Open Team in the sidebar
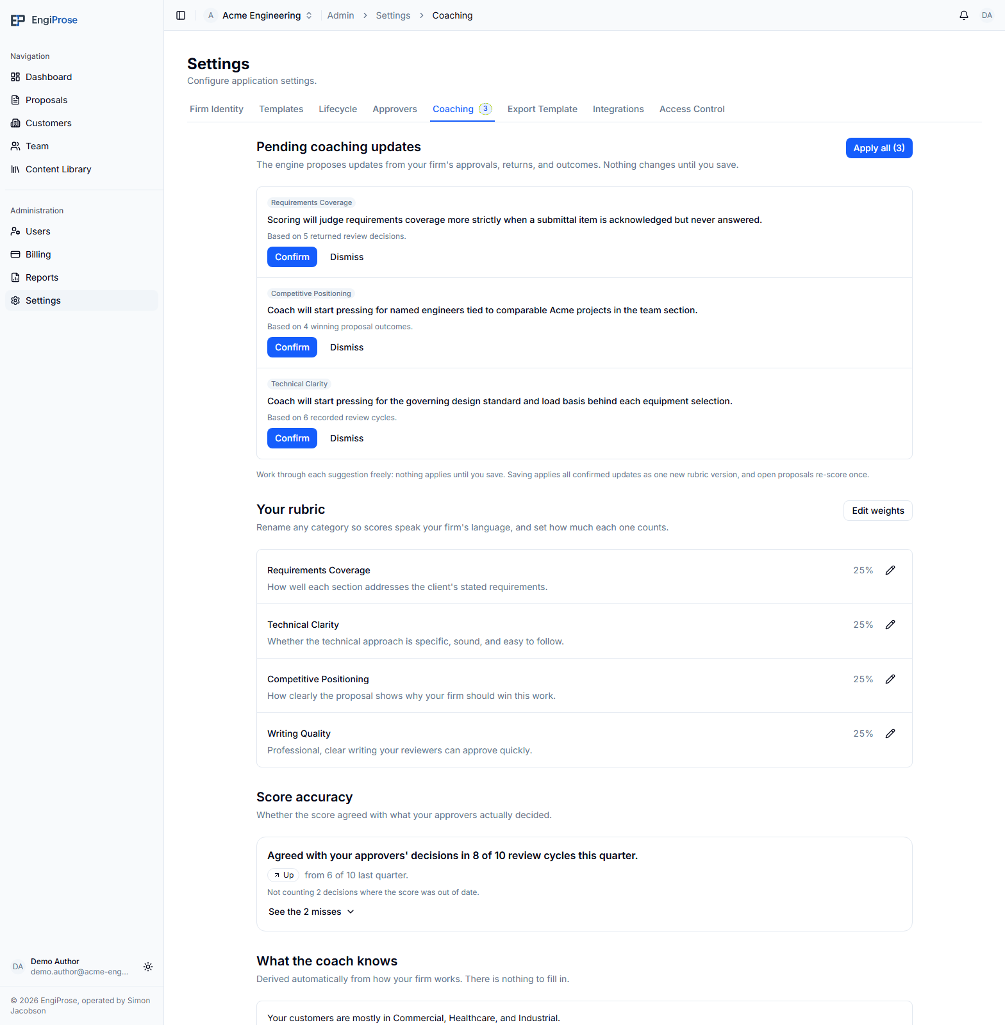The height and width of the screenshot is (1025, 1005). pyautogui.click(x=81, y=146)
